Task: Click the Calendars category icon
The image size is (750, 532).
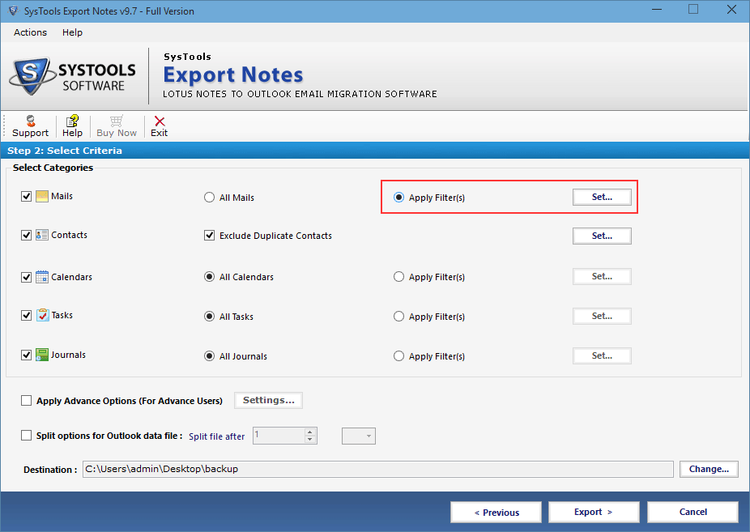Action: (42, 277)
